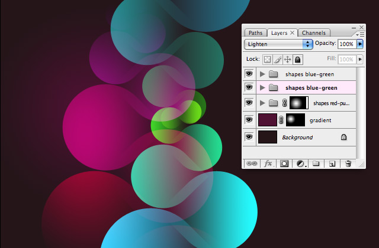Open the Fill slider arrow

(360, 59)
